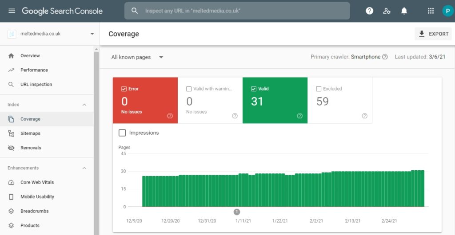Click the Removals crossed-eye icon
The width and height of the screenshot is (455, 235).
(11, 148)
